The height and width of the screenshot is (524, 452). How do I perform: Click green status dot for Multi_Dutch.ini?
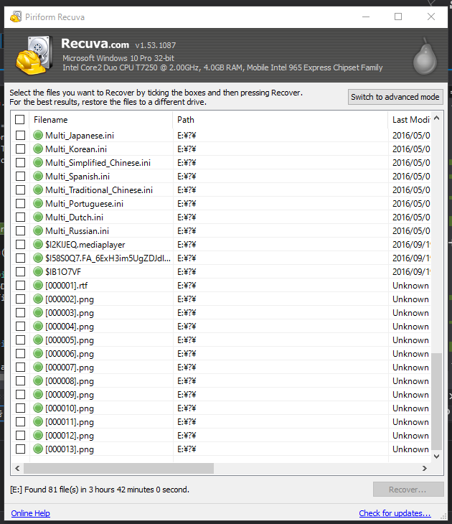(x=38, y=217)
